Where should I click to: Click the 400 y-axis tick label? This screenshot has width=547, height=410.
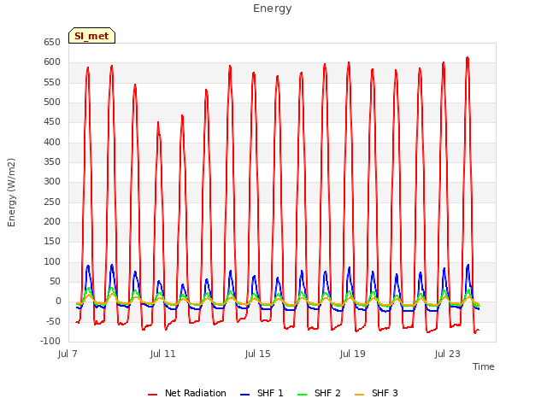click(x=52, y=142)
